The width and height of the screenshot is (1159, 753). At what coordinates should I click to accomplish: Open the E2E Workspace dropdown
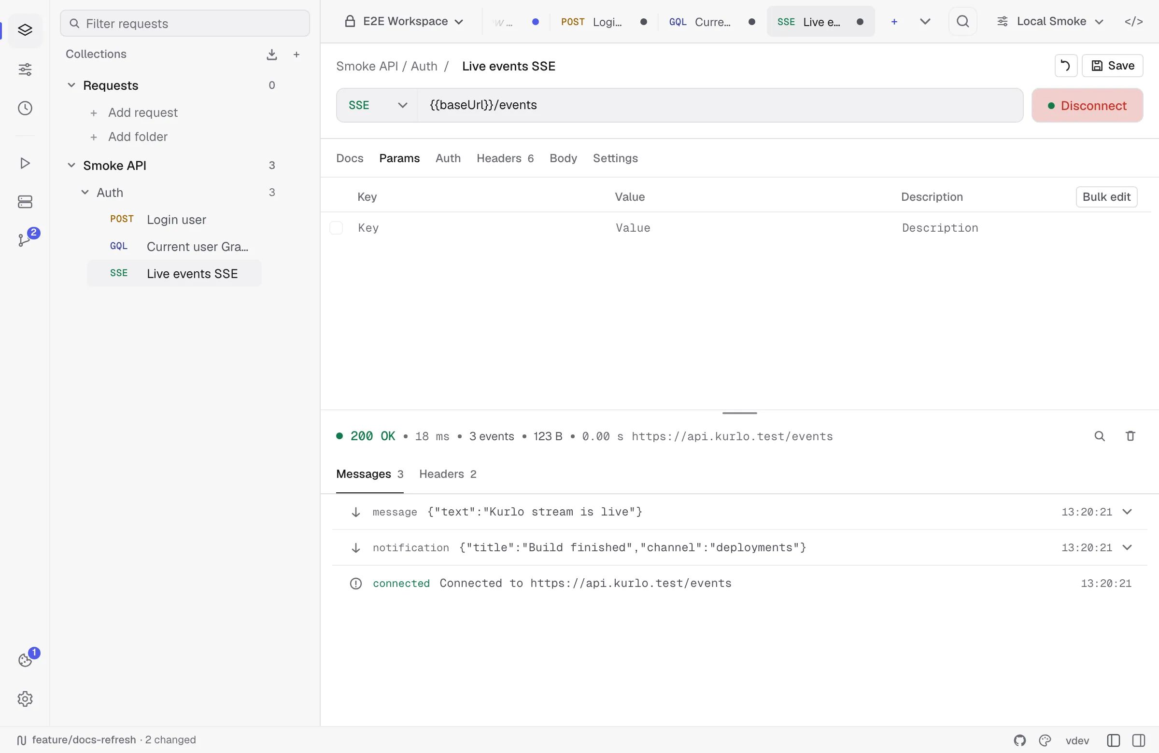tap(404, 21)
